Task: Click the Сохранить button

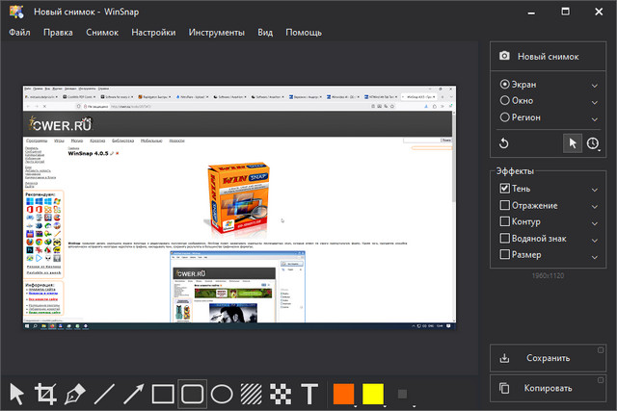Action: (x=548, y=358)
